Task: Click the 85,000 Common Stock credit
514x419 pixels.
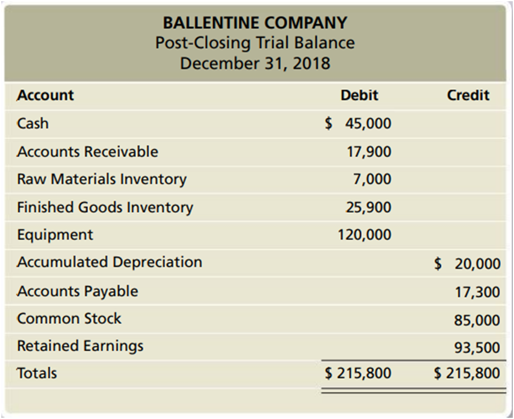Action: coord(477,320)
